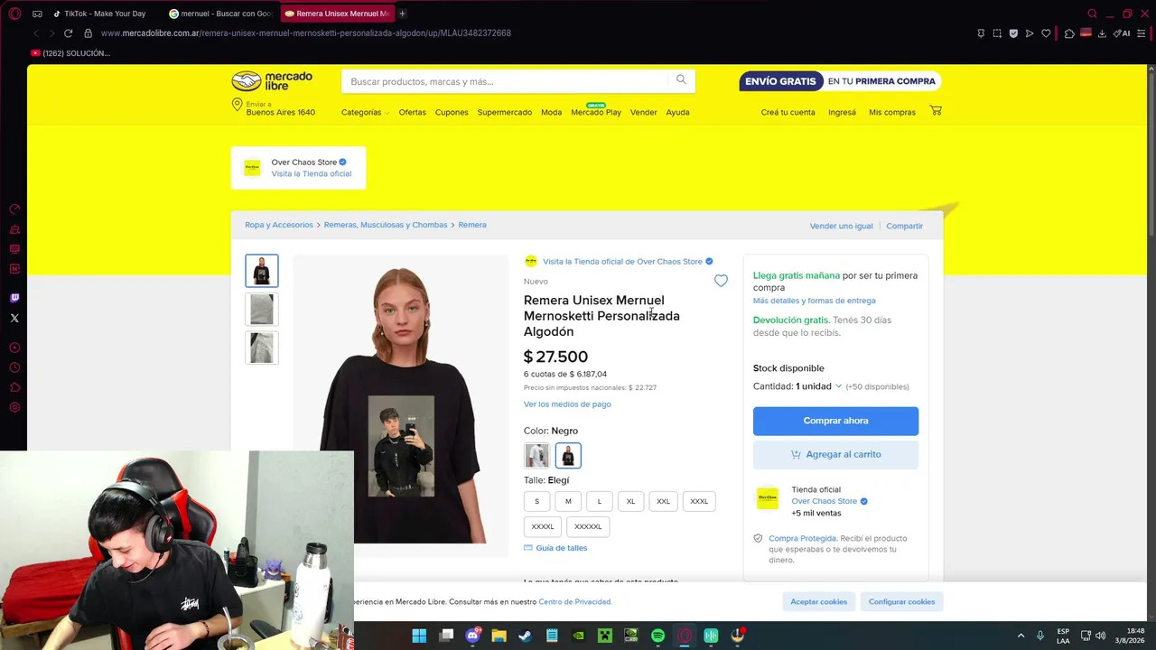Open Creá tu cuenta link
Image resolution: width=1156 pixels, height=650 pixels.
click(x=788, y=112)
